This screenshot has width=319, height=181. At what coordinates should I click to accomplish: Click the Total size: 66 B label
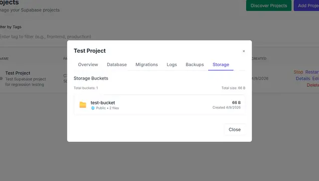coord(233,88)
